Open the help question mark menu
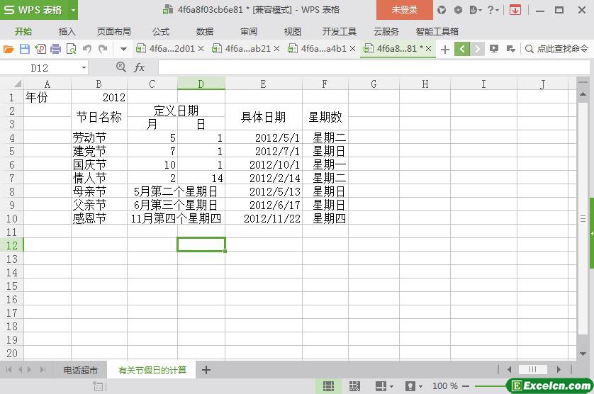 [493, 10]
